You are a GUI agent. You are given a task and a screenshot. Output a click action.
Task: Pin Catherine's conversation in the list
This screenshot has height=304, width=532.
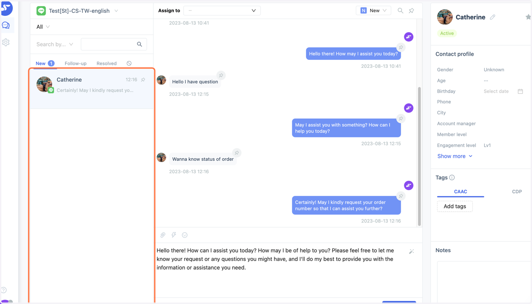[x=143, y=80]
